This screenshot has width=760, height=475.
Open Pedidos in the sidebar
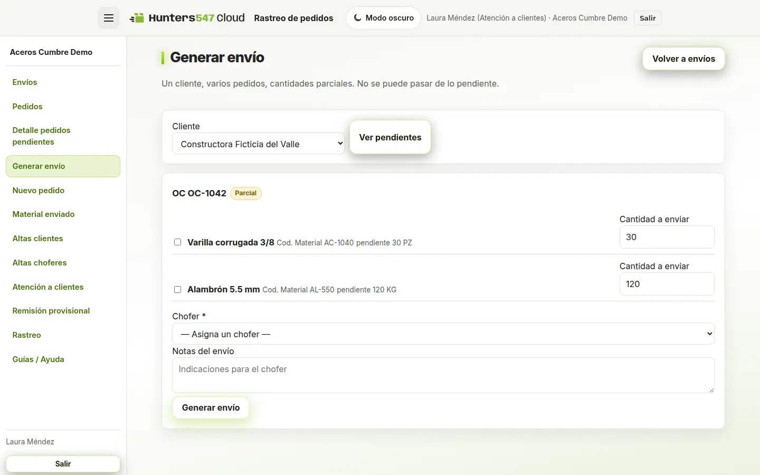pyautogui.click(x=63, y=107)
